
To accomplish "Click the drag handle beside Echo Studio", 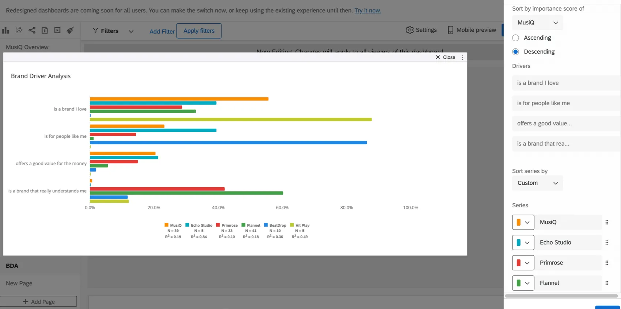I will coord(607,243).
